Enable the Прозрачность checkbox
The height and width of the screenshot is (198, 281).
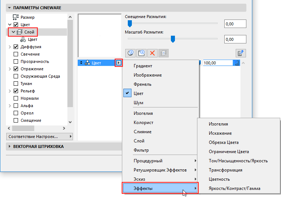(x=16, y=61)
